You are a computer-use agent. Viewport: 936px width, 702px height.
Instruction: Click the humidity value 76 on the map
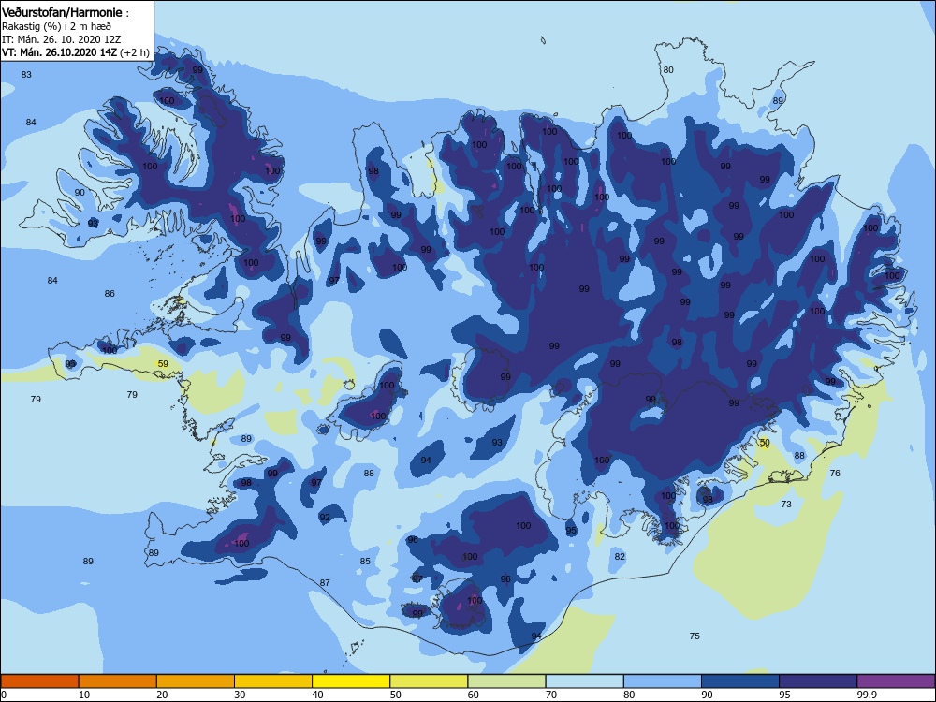(835, 473)
